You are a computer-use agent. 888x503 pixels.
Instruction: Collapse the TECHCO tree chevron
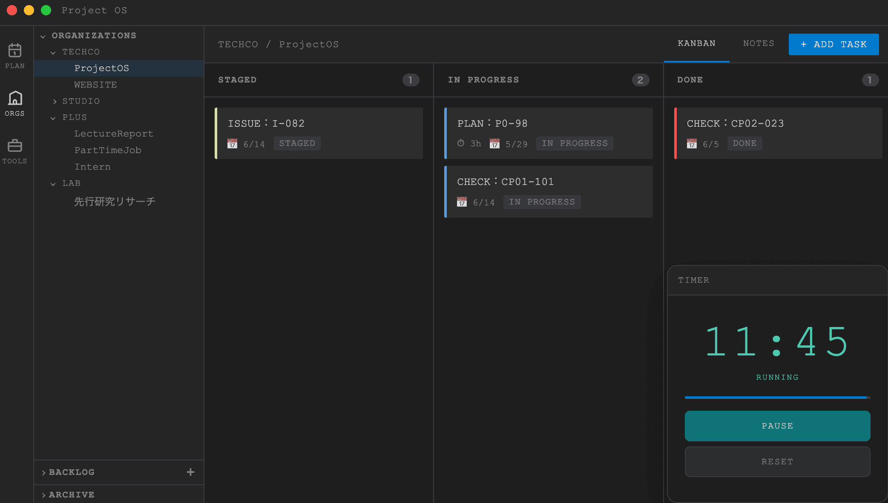point(53,52)
